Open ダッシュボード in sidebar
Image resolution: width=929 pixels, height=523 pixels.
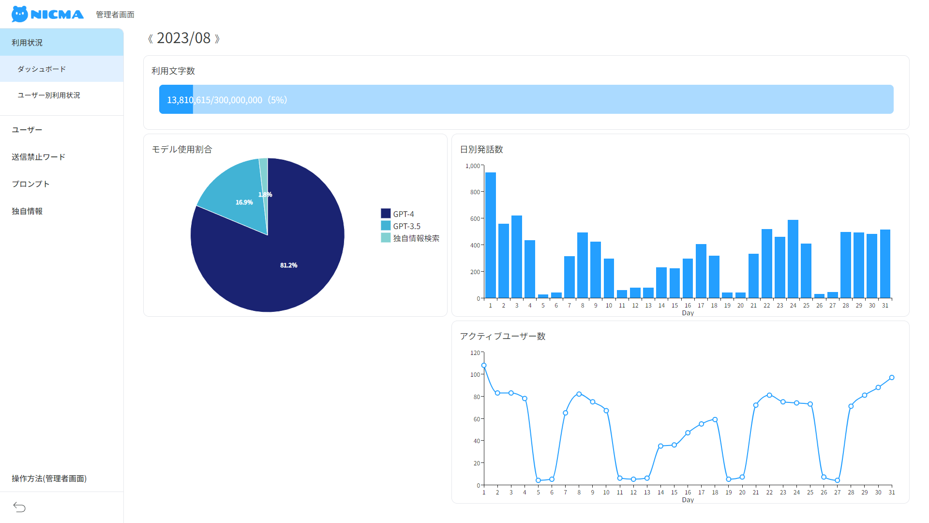coord(42,69)
